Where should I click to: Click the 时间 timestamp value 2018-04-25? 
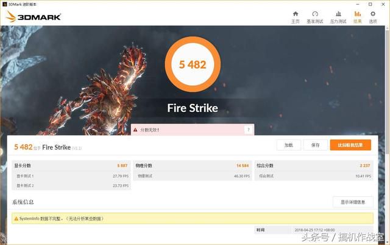315,230
